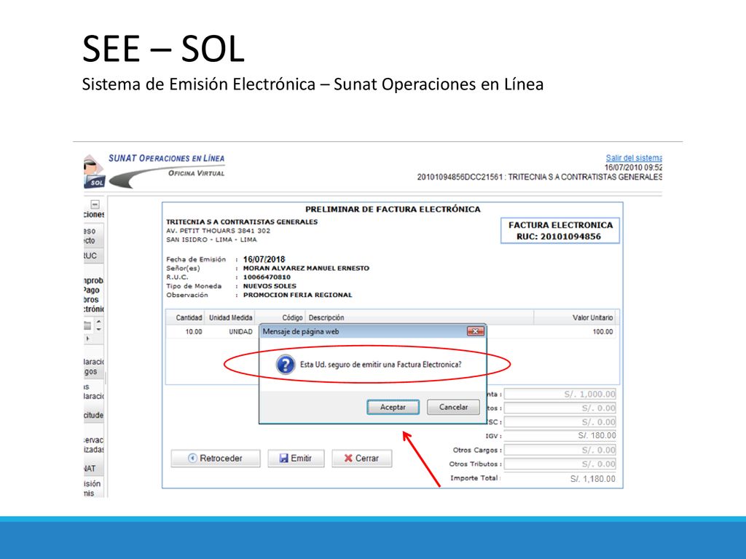Image resolution: width=746 pixels, height=559 pixels.
Task: Click the Salir del sistema link
Action: pos(634,158)
